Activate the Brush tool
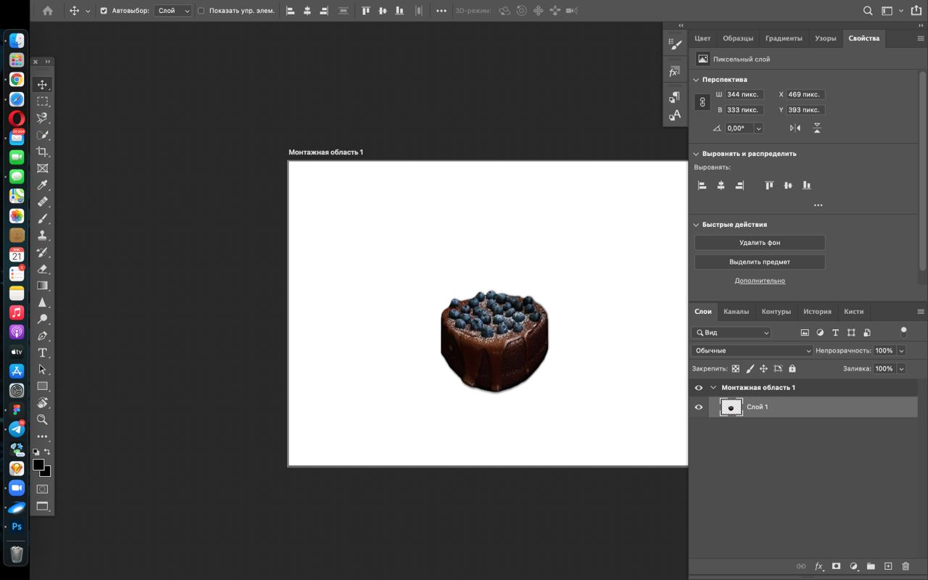Image resolution: width=928 pixels, height=580 pixels. (x=42, y=218)
